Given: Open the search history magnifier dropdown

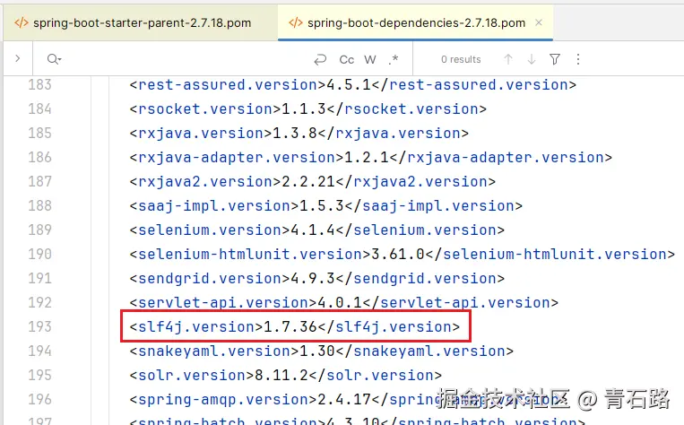Looking at the screenshot, I should tap(54, 59).
